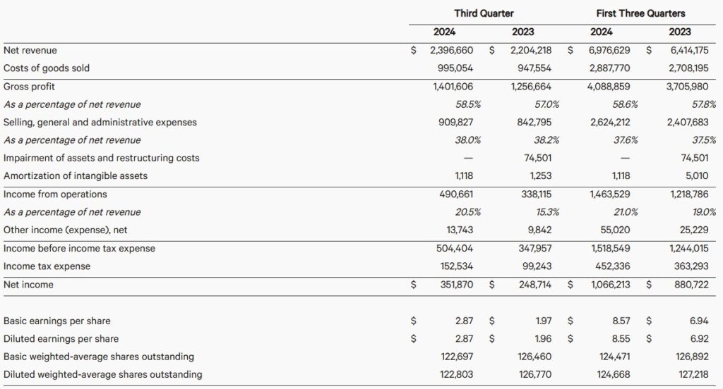Click the Gross profit row label
This screenshot has width=723, height=389.
tap(29, 87)
